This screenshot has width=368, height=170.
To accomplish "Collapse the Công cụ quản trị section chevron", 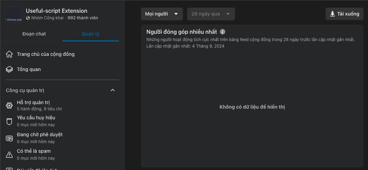I will point(113,90).
